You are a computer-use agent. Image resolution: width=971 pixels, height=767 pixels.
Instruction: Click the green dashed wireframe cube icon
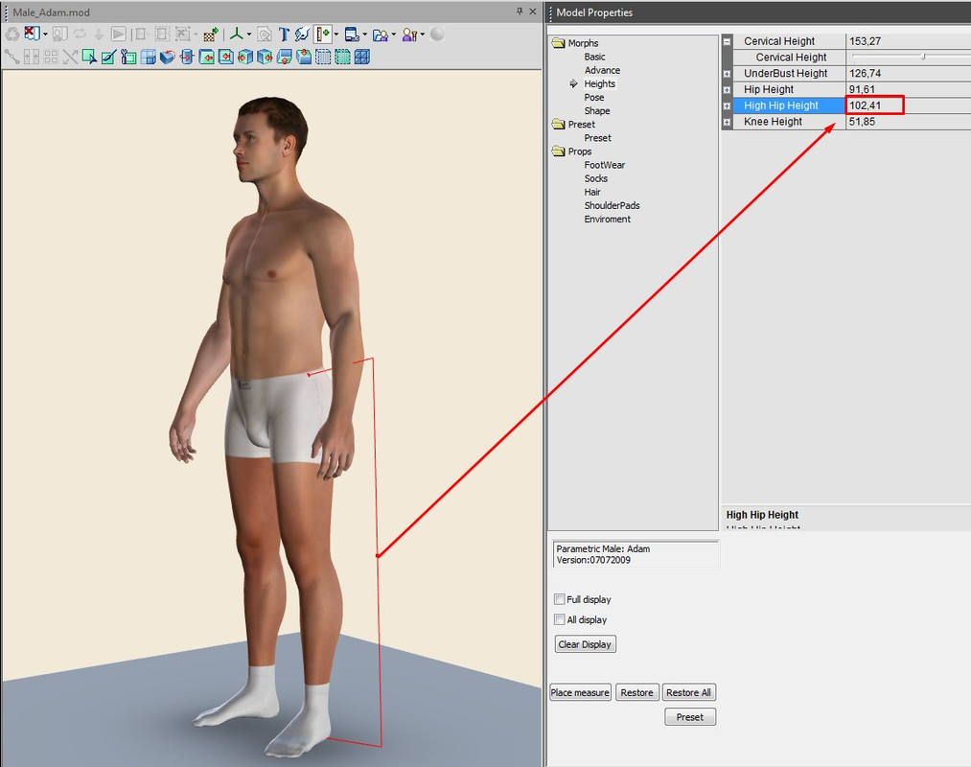click(342, 57)
